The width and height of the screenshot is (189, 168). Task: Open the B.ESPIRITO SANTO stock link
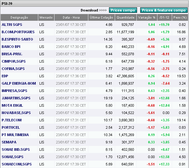click(17, 39)
